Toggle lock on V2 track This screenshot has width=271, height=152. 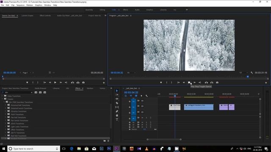pos(130,107)
